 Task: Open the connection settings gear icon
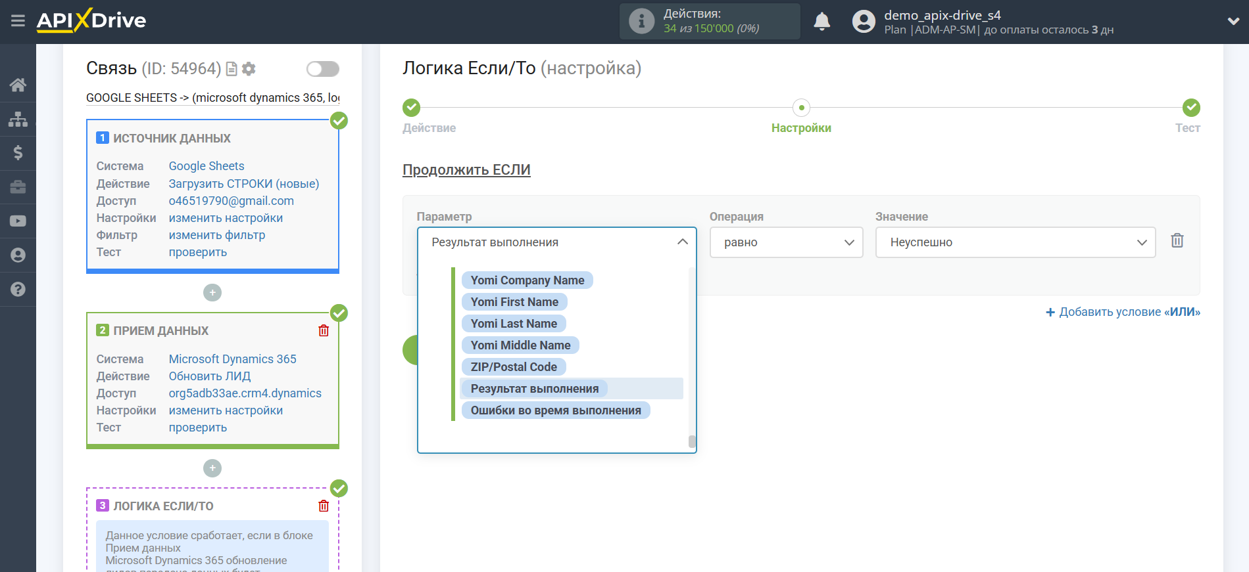pos(249,69)
